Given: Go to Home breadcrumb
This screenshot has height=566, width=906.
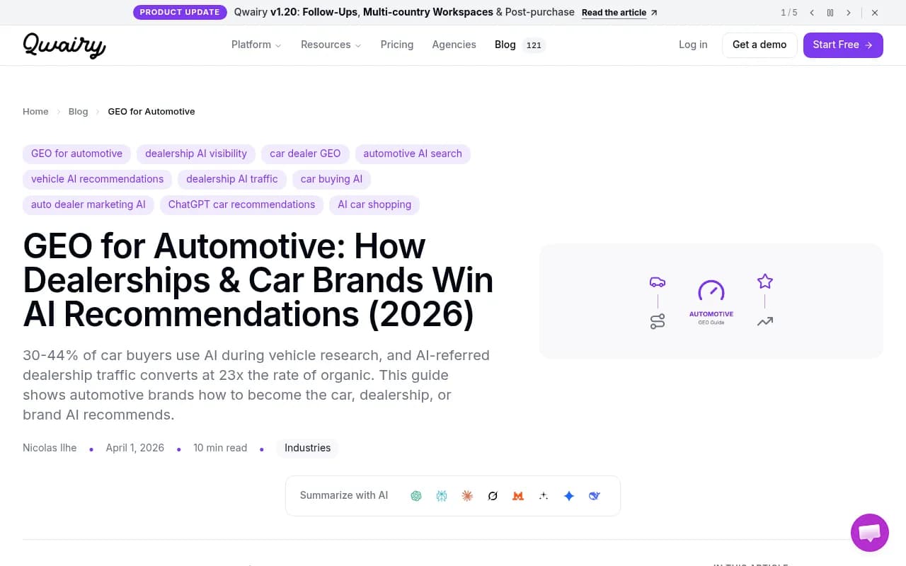Looking at the screenshot, I should tap(35, 112).
